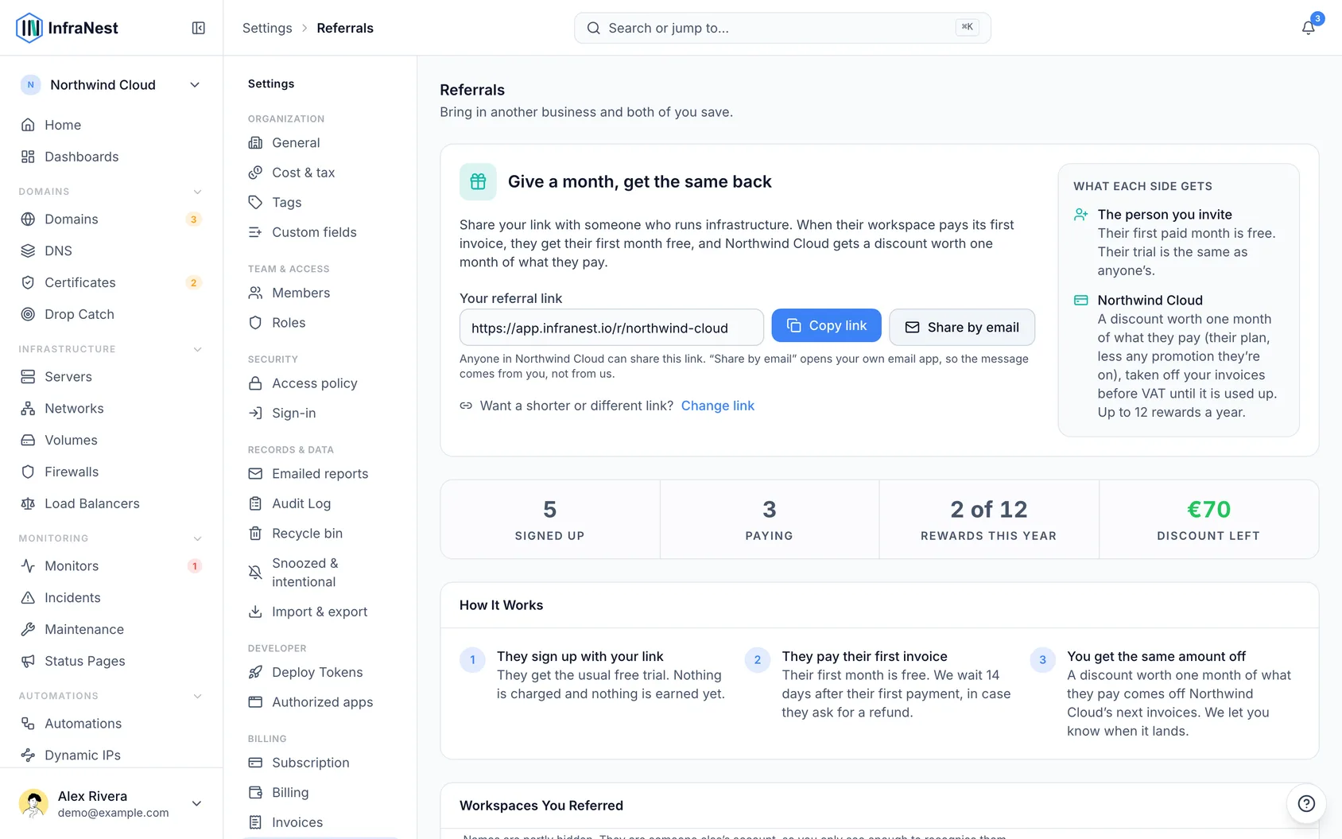
Task: Select Deploy Tokens in settings
Action: [x=320, y=672]
